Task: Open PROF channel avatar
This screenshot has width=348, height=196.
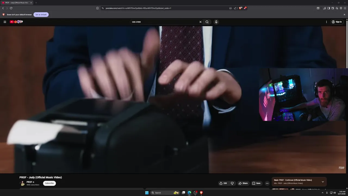Action: (22, 183)
